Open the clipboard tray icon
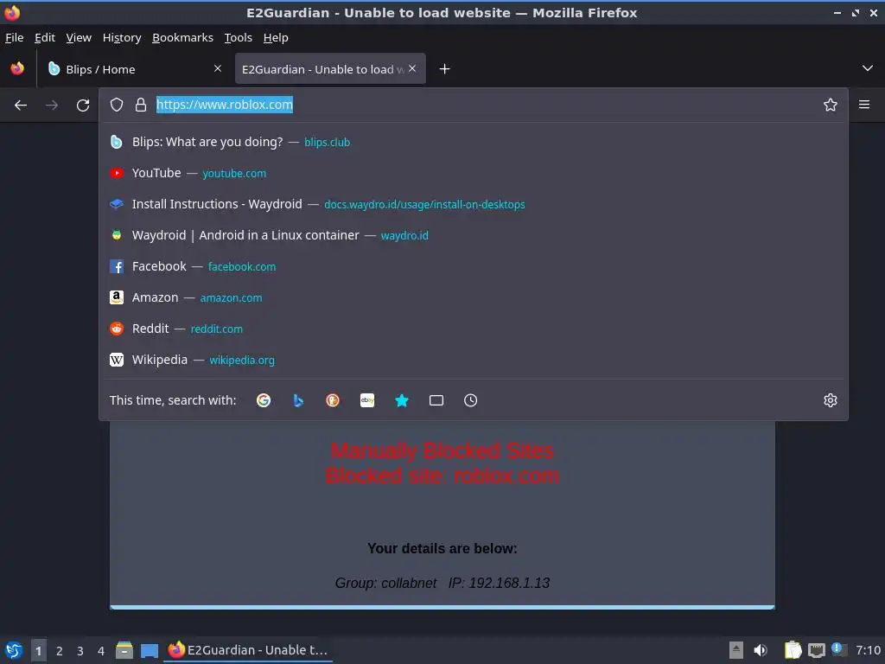This screenshot has width=885, height=664. (793, 650)
